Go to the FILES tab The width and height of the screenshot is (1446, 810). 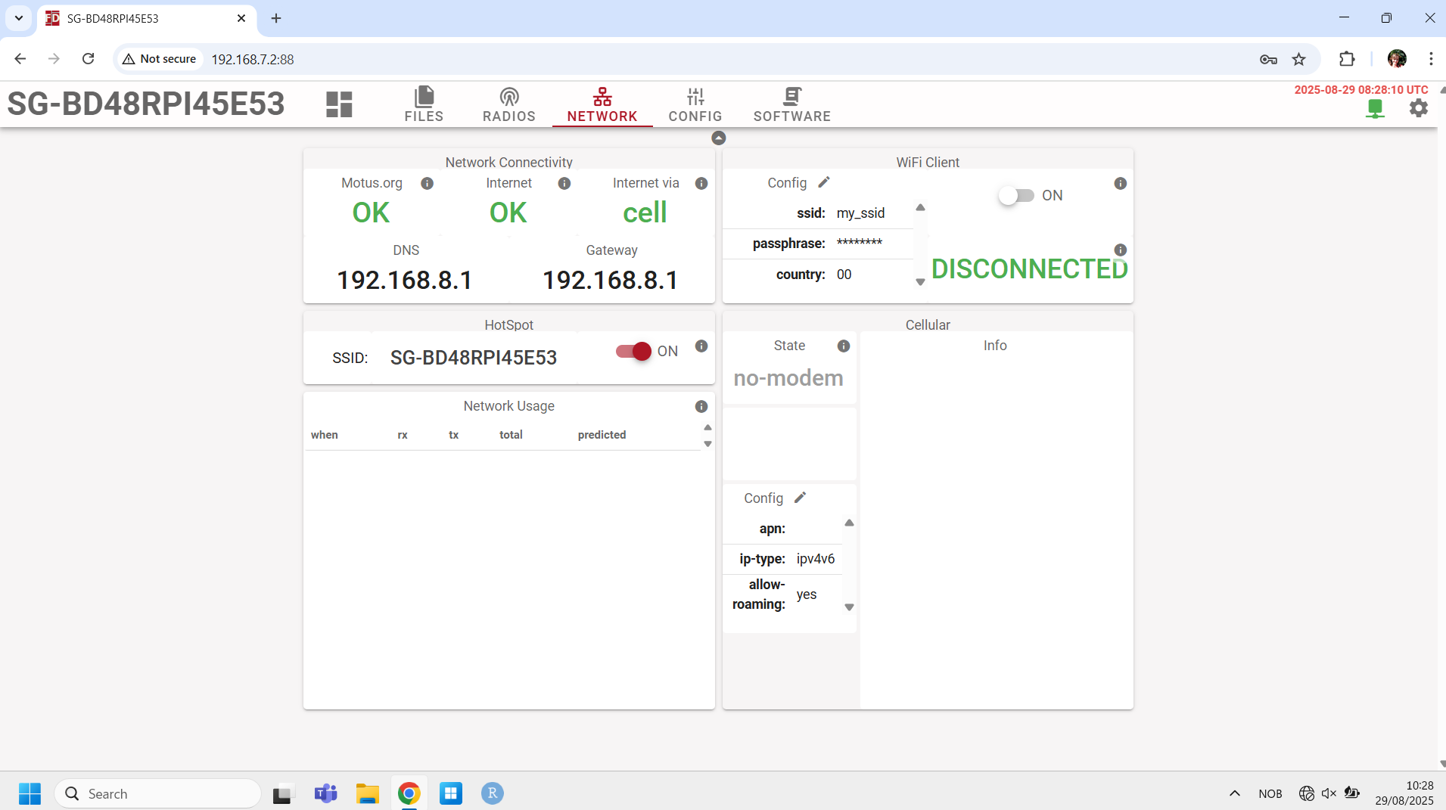424,104
